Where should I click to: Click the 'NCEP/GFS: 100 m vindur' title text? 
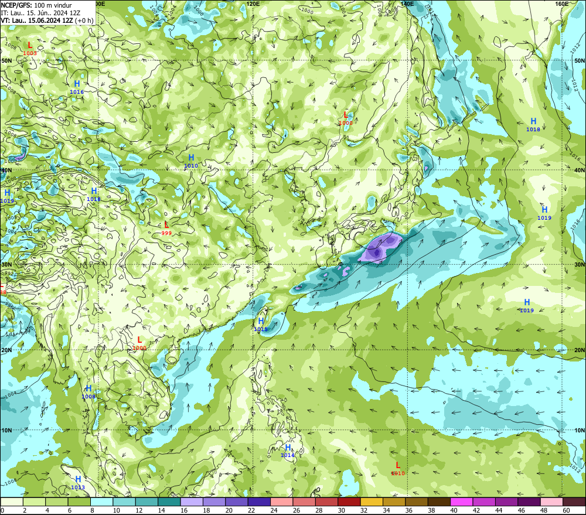click(x=36, y=5)
